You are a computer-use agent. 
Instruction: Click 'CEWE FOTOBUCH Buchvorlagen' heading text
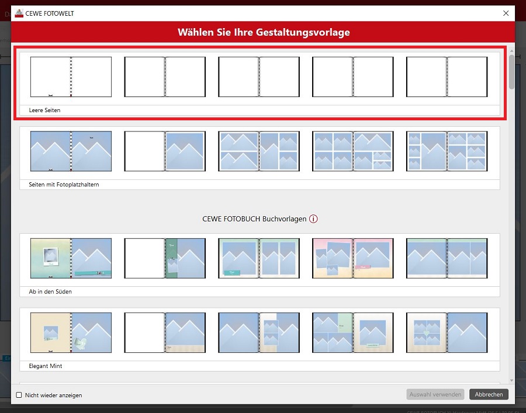coord(254,219)
